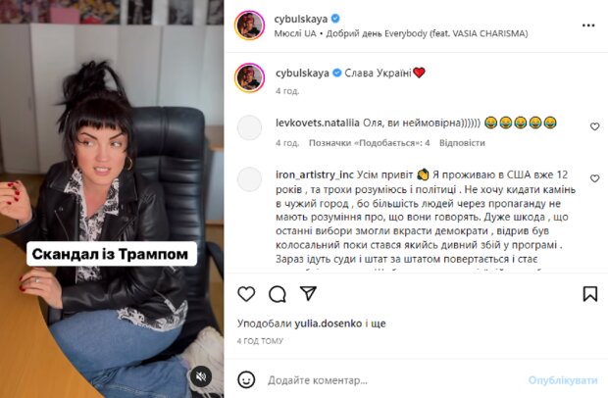Open the iron_artistry_inc username link
The width and height of the screenshot is (608, 398).
click(315, 175)
